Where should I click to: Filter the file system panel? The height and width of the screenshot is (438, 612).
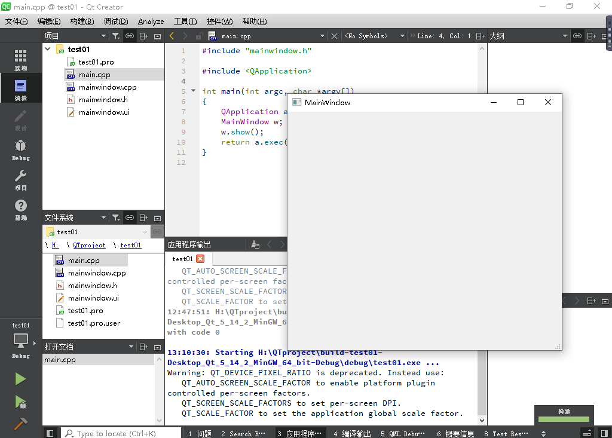pos(116,218)
